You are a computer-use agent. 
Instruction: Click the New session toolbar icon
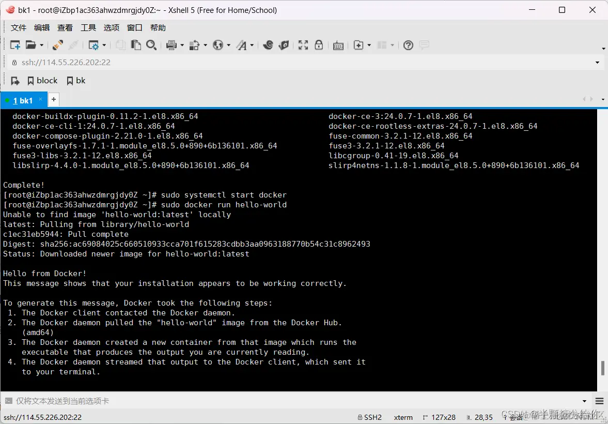pyautogui.click(x=15, y=45)
